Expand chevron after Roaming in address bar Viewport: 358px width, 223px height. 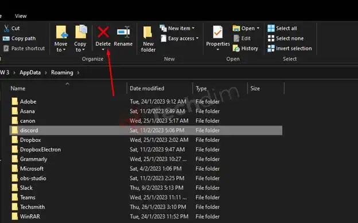click(78, 73)
